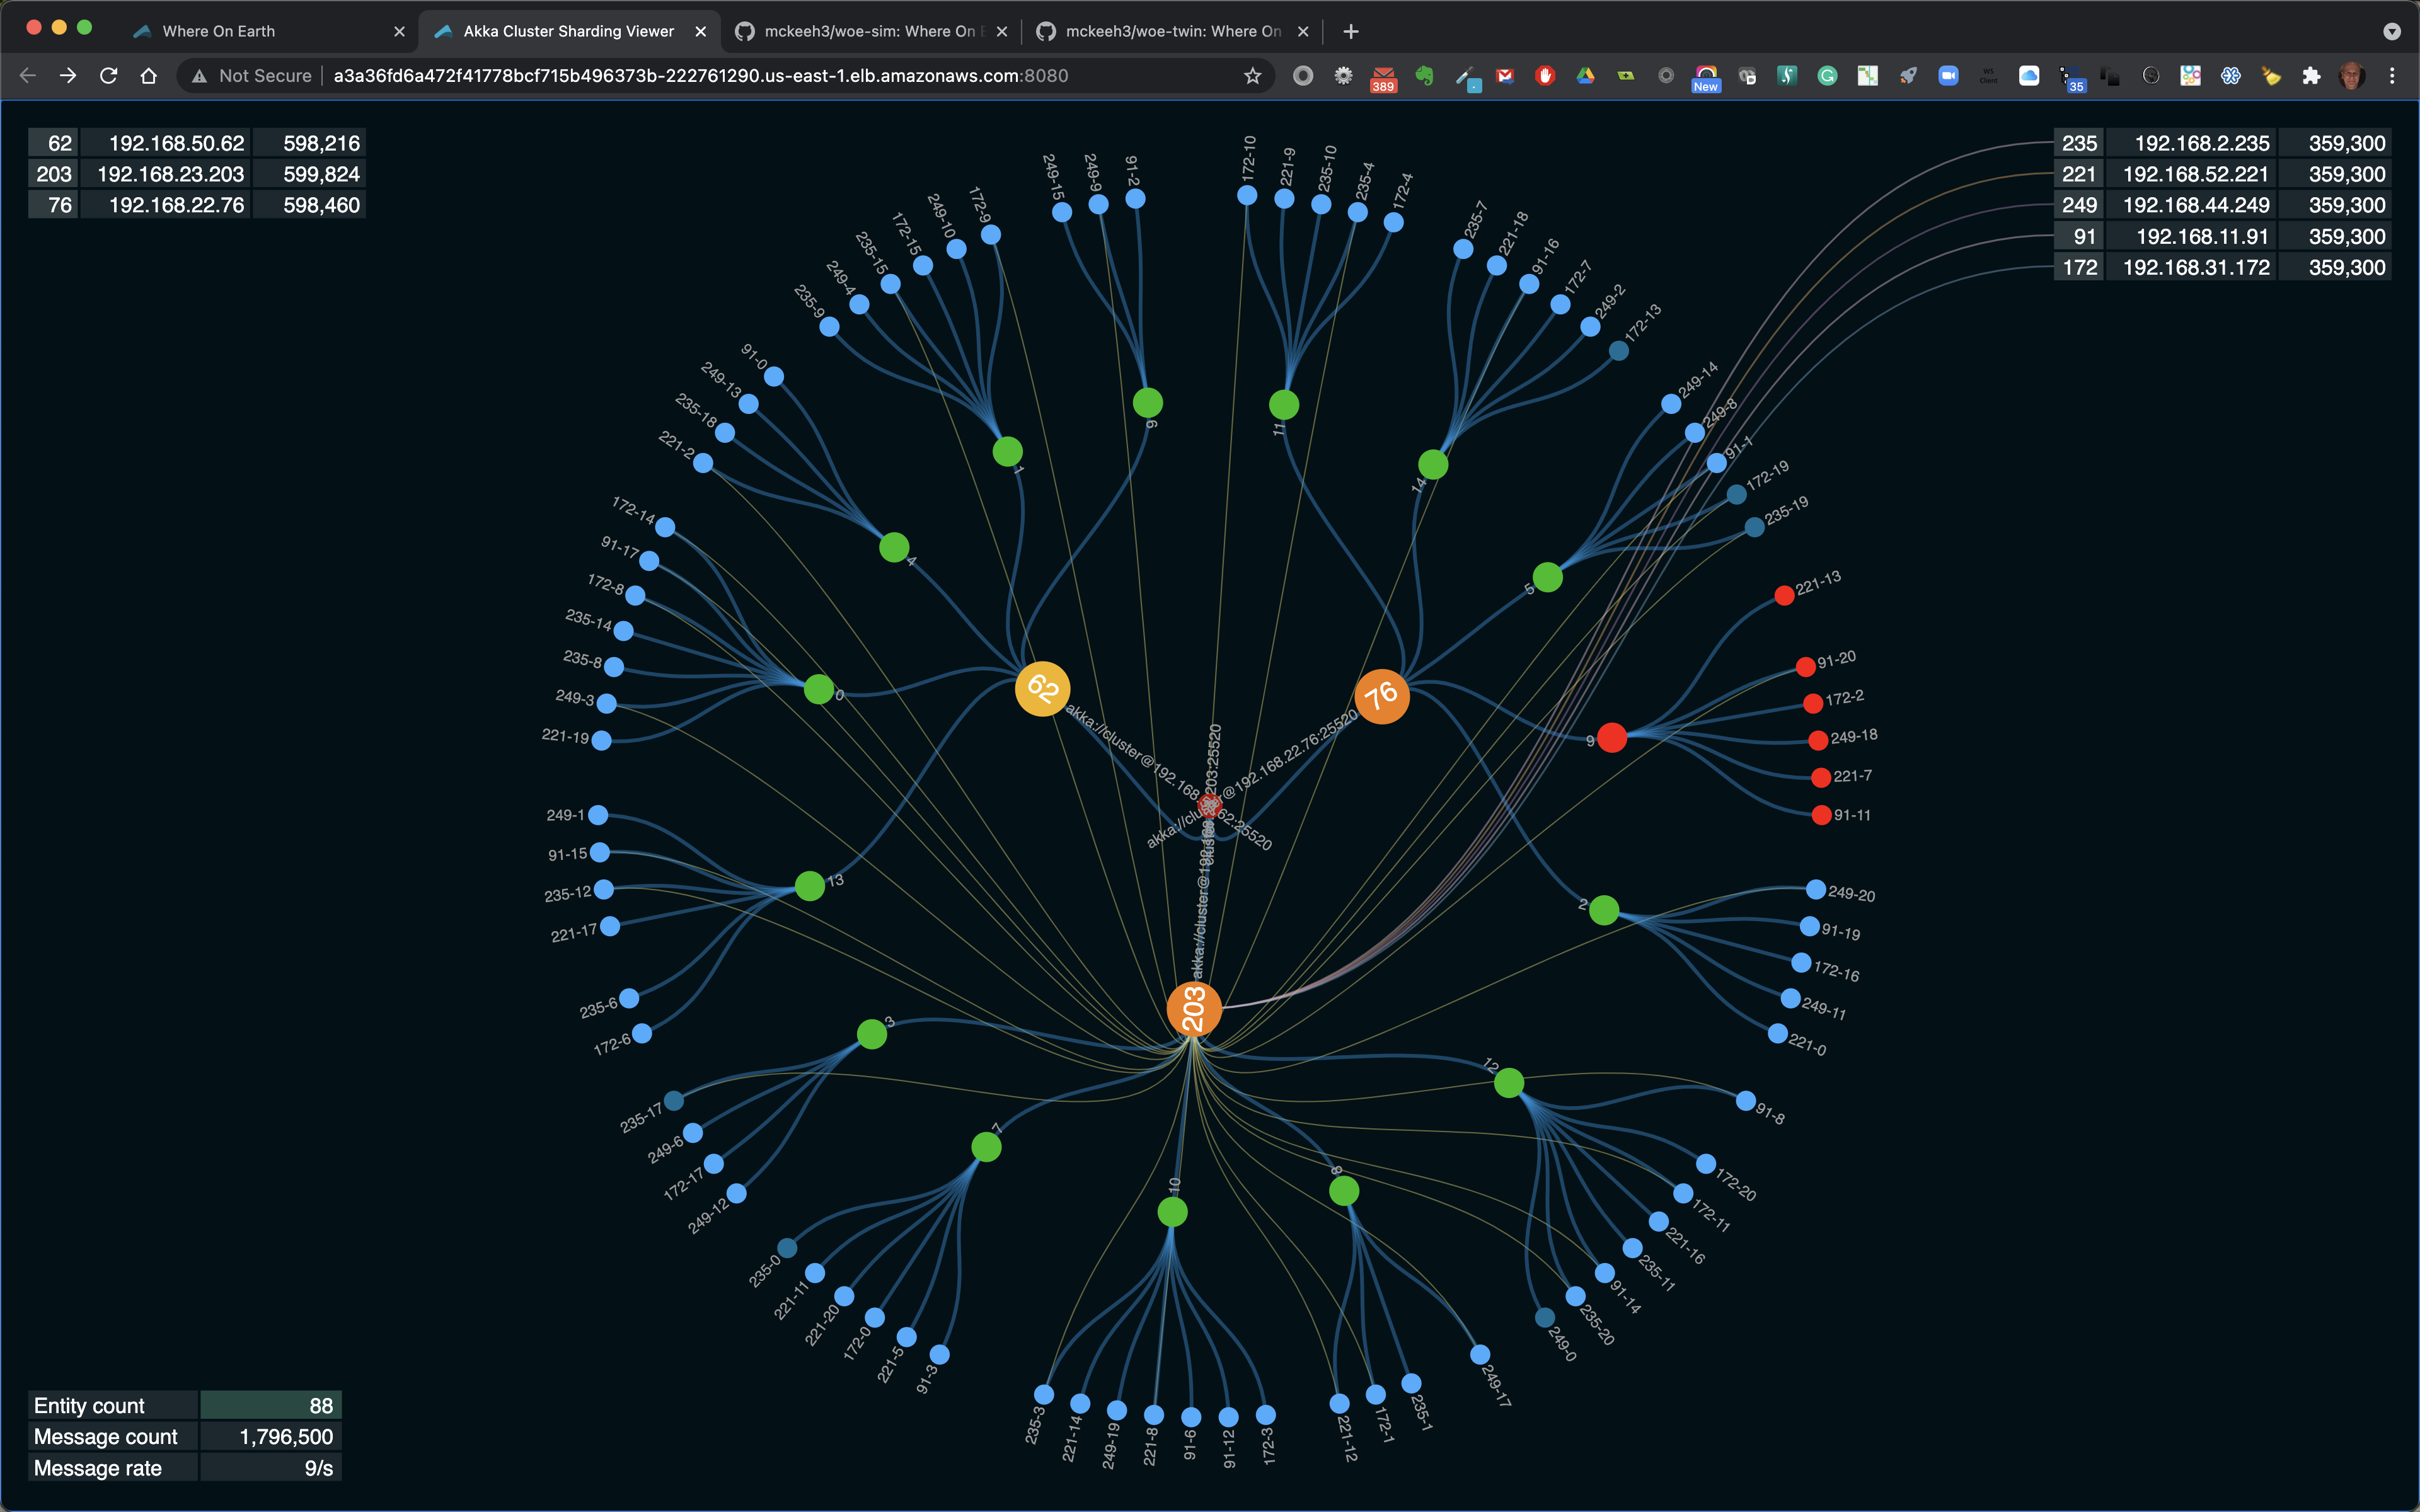2420x1512 pixels.
Task: Click the yellow cluster node 62
Action: pyautogui.click(x=1042, y=689)
